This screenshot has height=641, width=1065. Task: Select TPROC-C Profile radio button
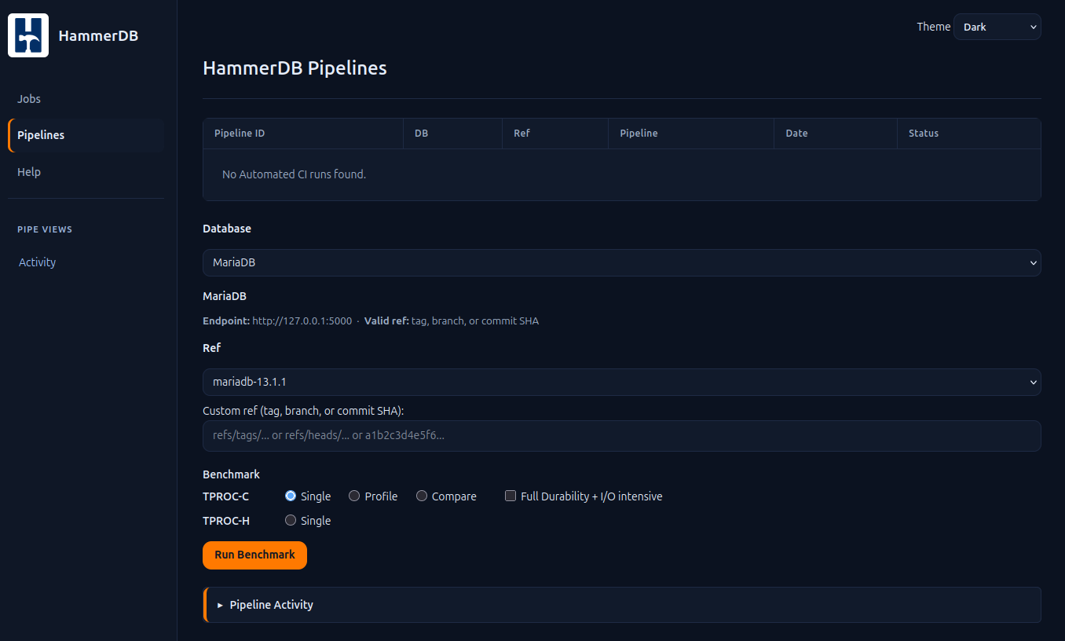point(354,496)
